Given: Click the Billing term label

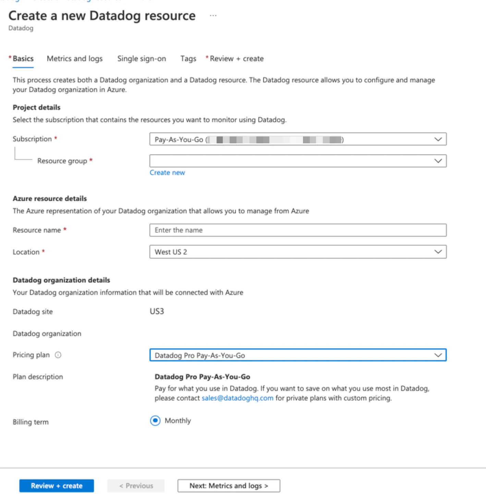Looking at the screenshot, I should pos(31,422).
